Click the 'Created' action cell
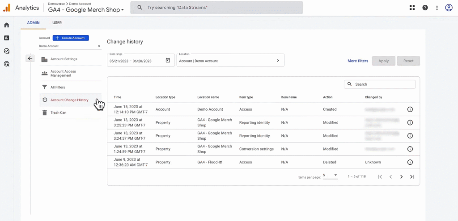 pyautogui.click(x=330, y=109)
